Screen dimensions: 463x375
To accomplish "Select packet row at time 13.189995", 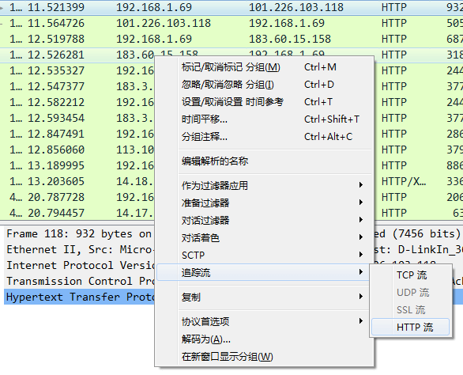I will pyautogui.click(x=77, y=165).
